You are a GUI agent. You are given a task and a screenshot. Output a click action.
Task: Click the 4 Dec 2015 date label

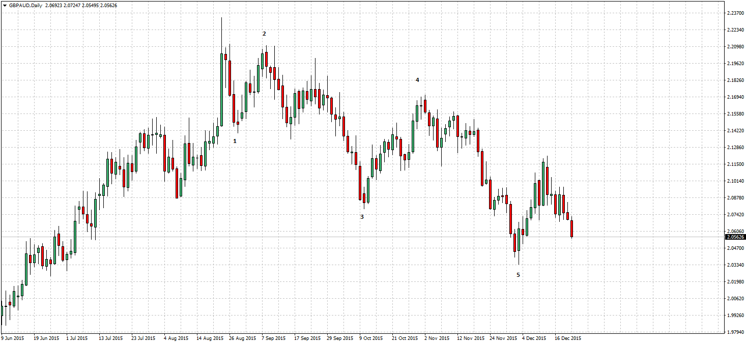534,338
